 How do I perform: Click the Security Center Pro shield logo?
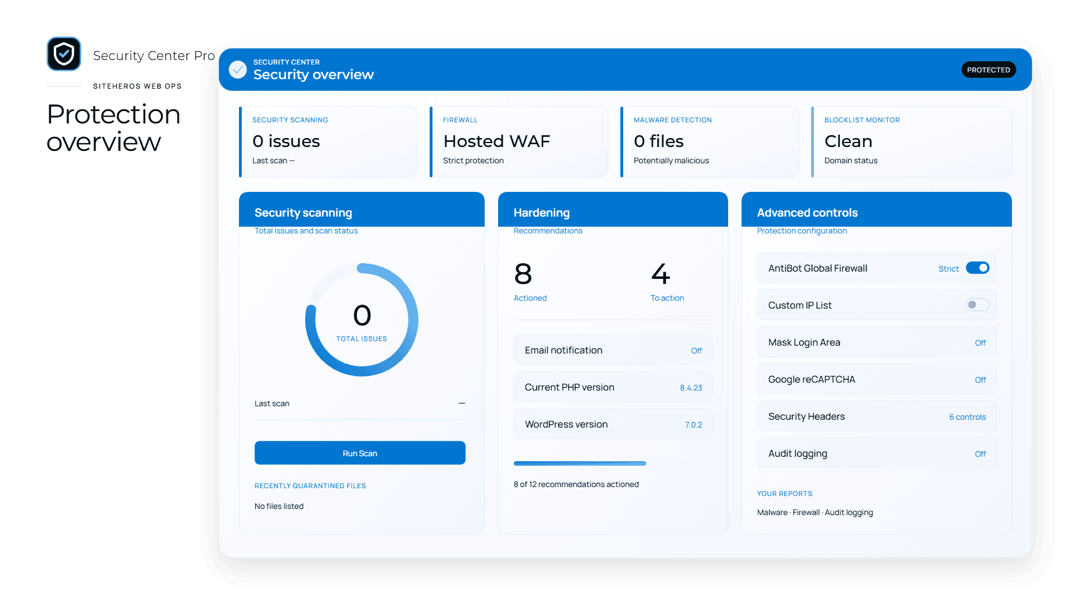64,54
